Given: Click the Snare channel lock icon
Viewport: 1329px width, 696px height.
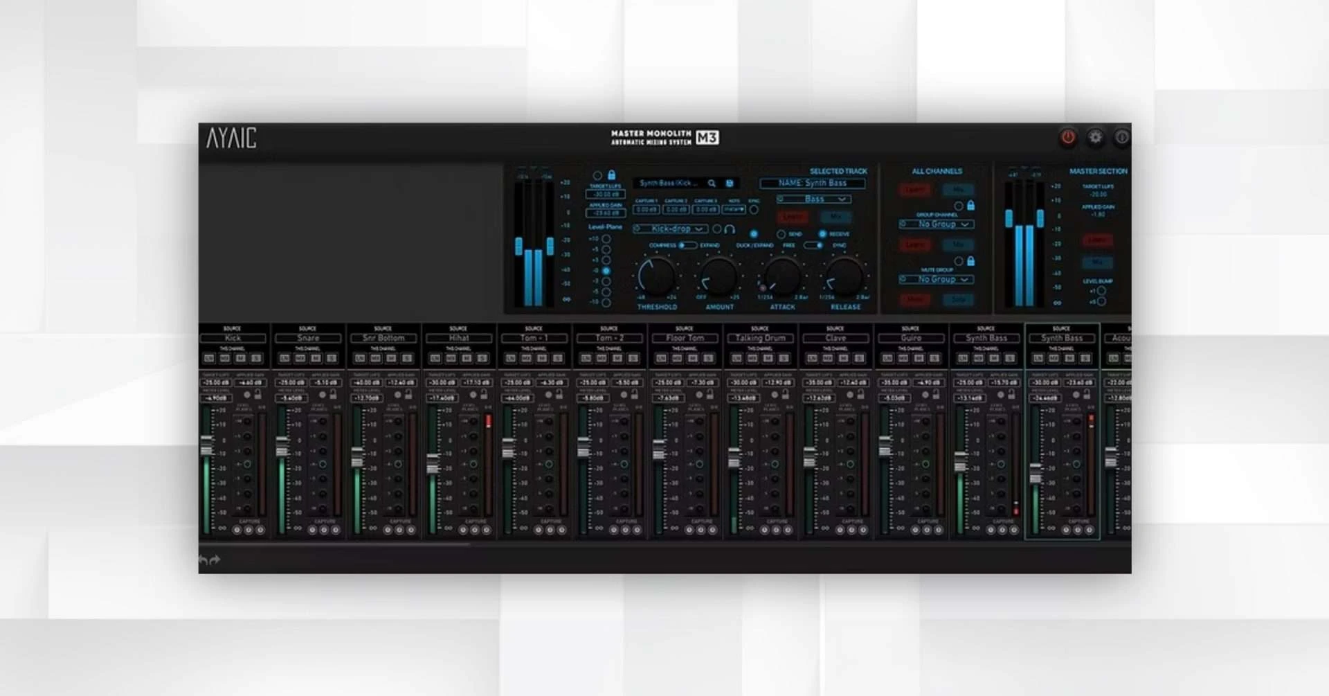Looking at the screenshot, I should pyautogui.click(x=334, y=394).
